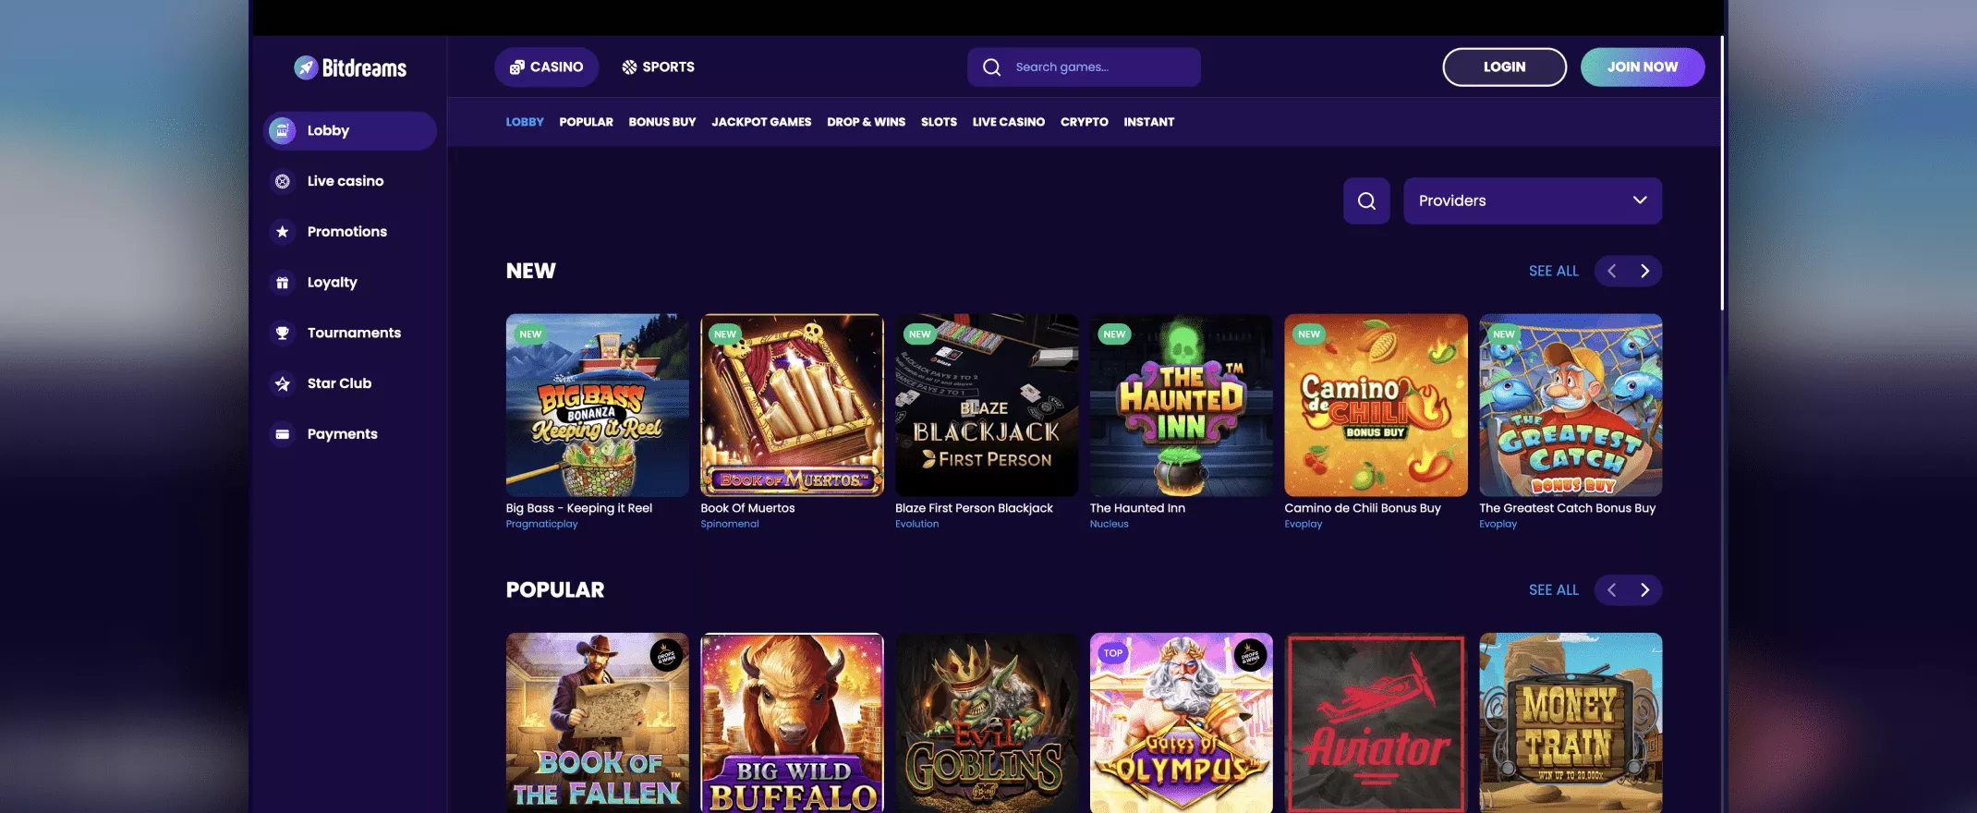Image resolution: width=1977 pixels, height=813 pixels.
Task: Click Drops & Wins badge on Gates of Olympus
Action: tap(1250, 655)
